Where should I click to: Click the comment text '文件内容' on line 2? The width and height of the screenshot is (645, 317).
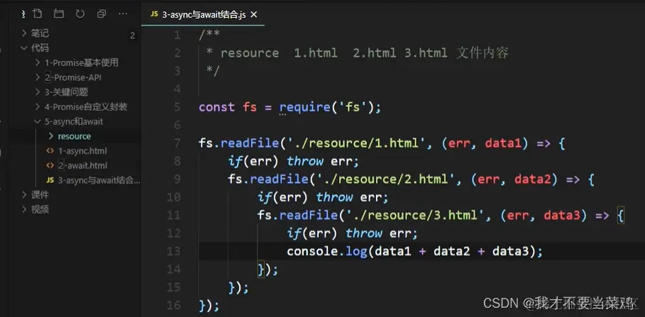(482, 53)
